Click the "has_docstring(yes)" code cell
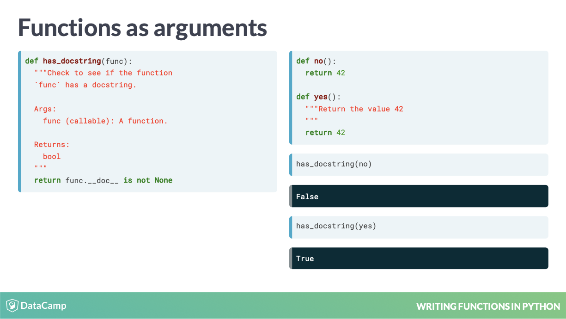The height and width of the screenshot is (319, 566). pyautogui.click(x=419, y=227)
